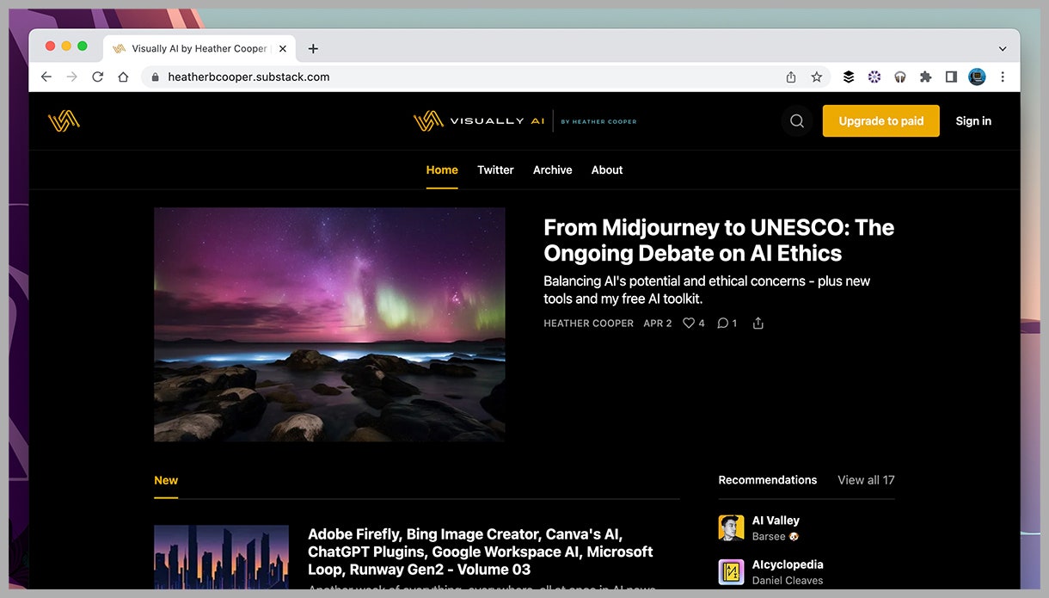Open the aurora featured post image
The image size is (1049, 598).
coord(329,324)
